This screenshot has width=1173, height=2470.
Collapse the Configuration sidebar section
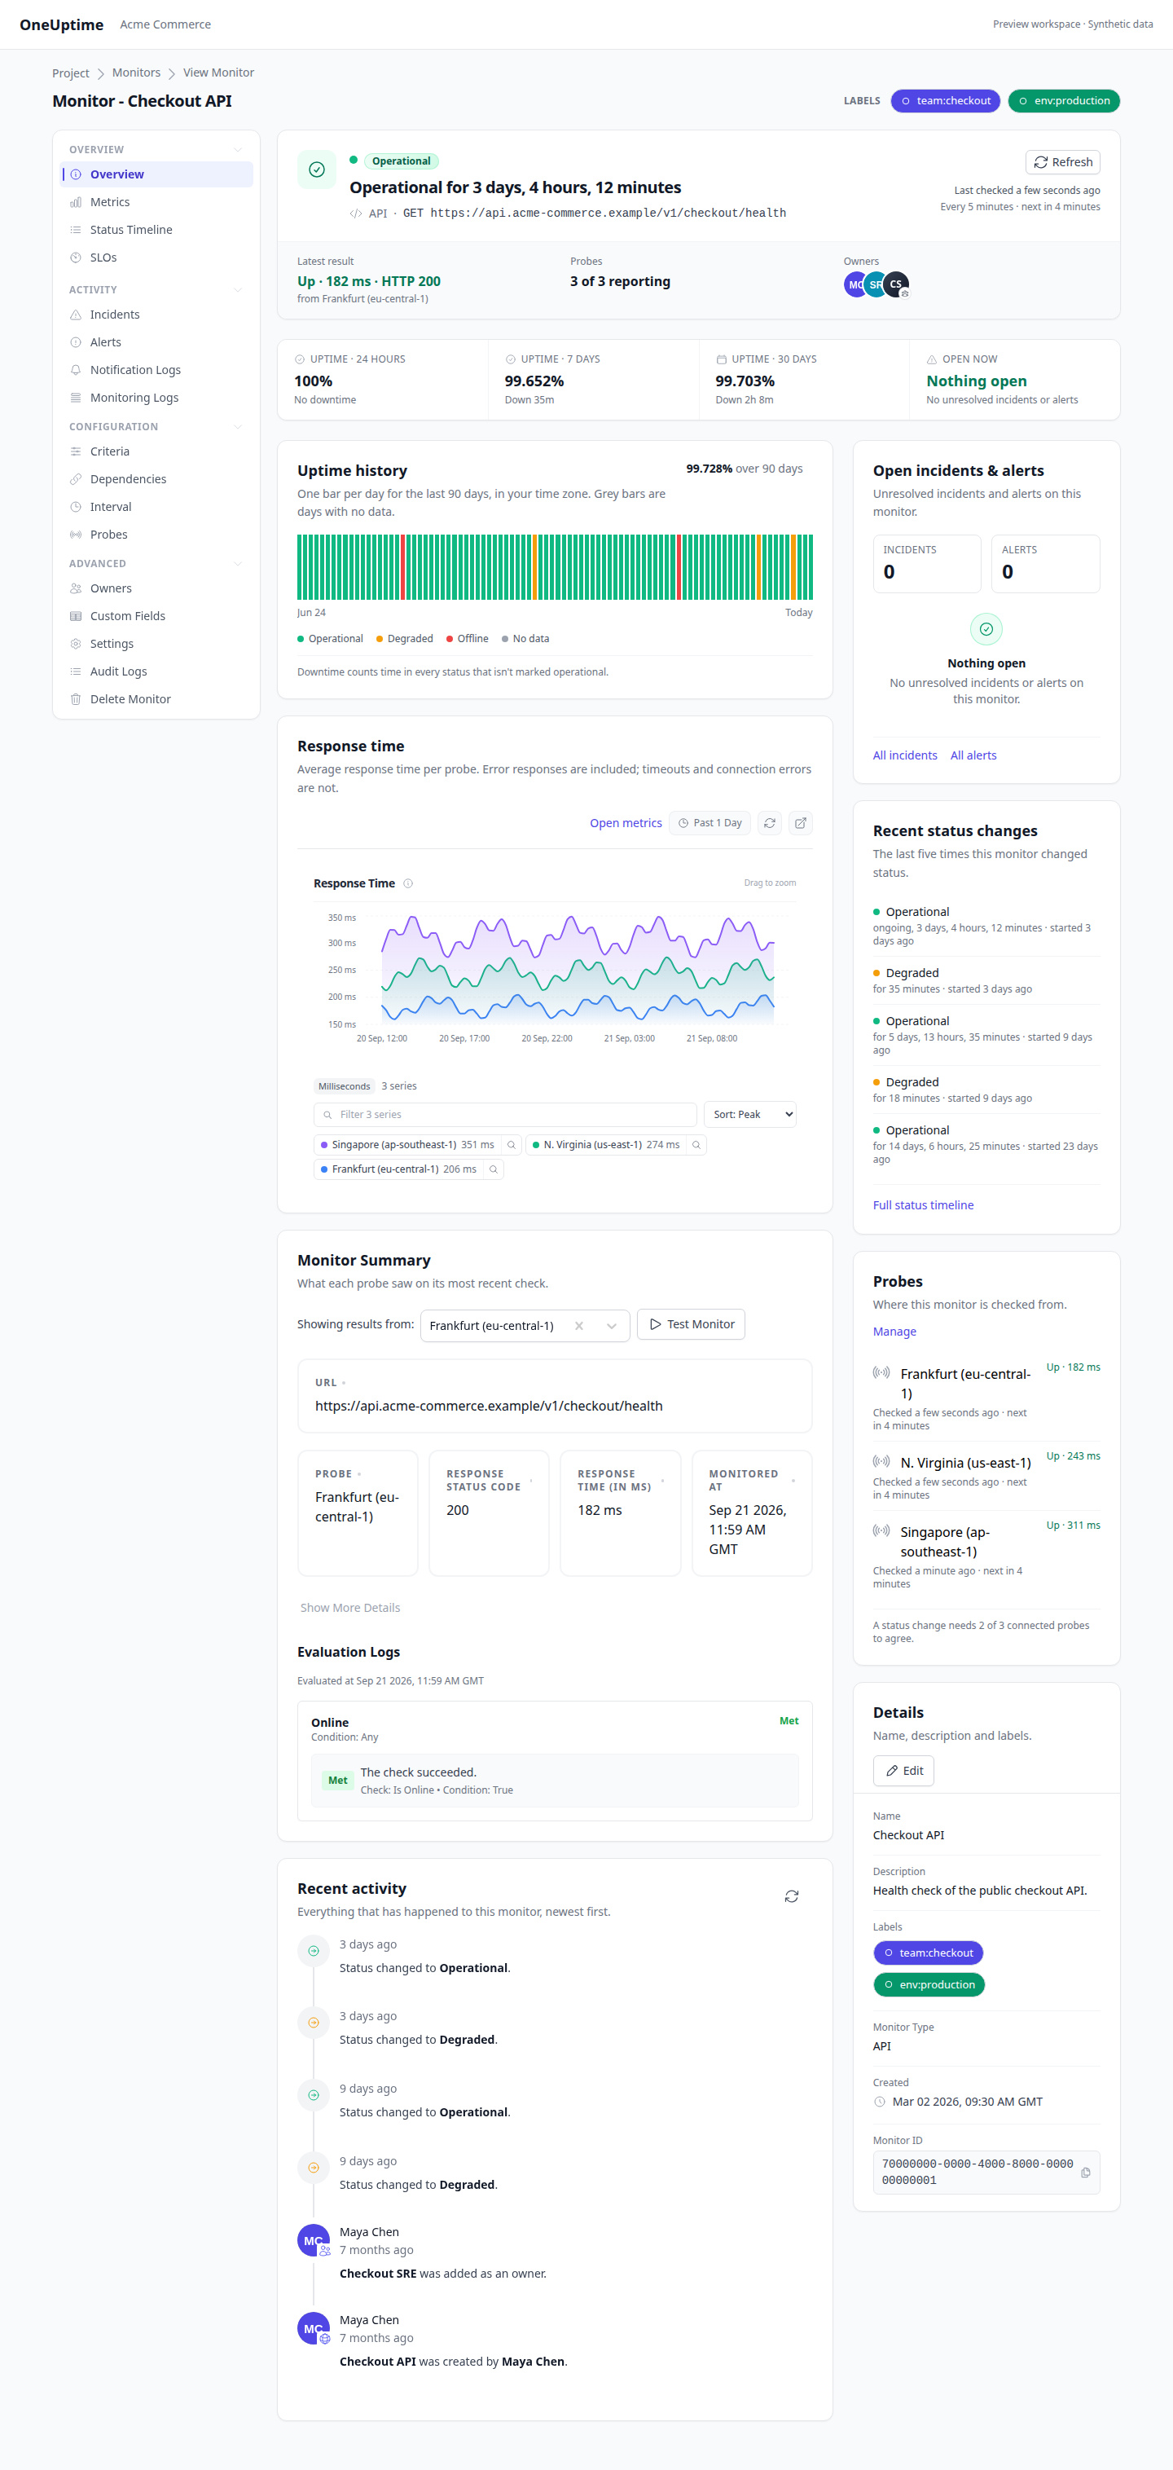tap(238, 427)
